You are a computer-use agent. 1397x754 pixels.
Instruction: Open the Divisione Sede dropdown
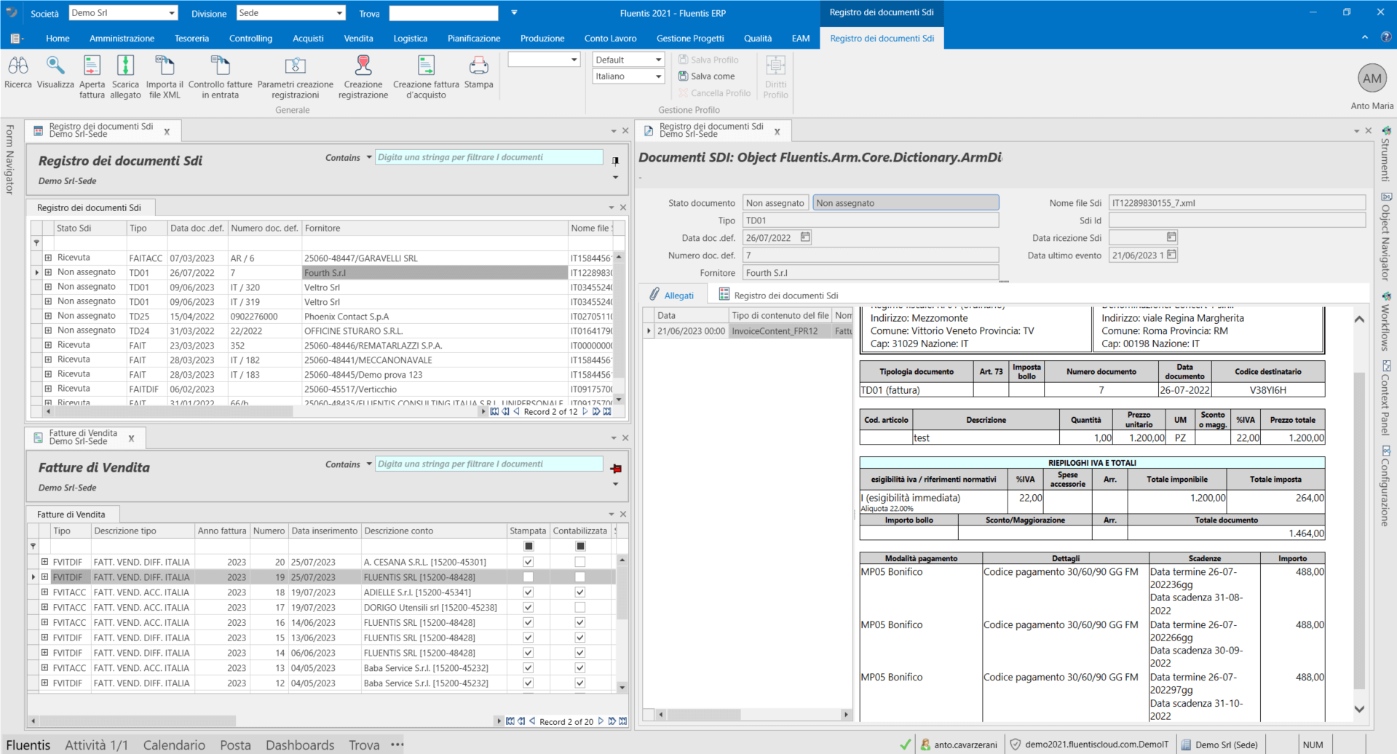pyautogui.click(x=339, y=13)
